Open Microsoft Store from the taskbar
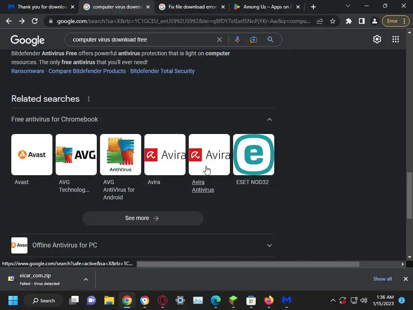 [251, 300]
